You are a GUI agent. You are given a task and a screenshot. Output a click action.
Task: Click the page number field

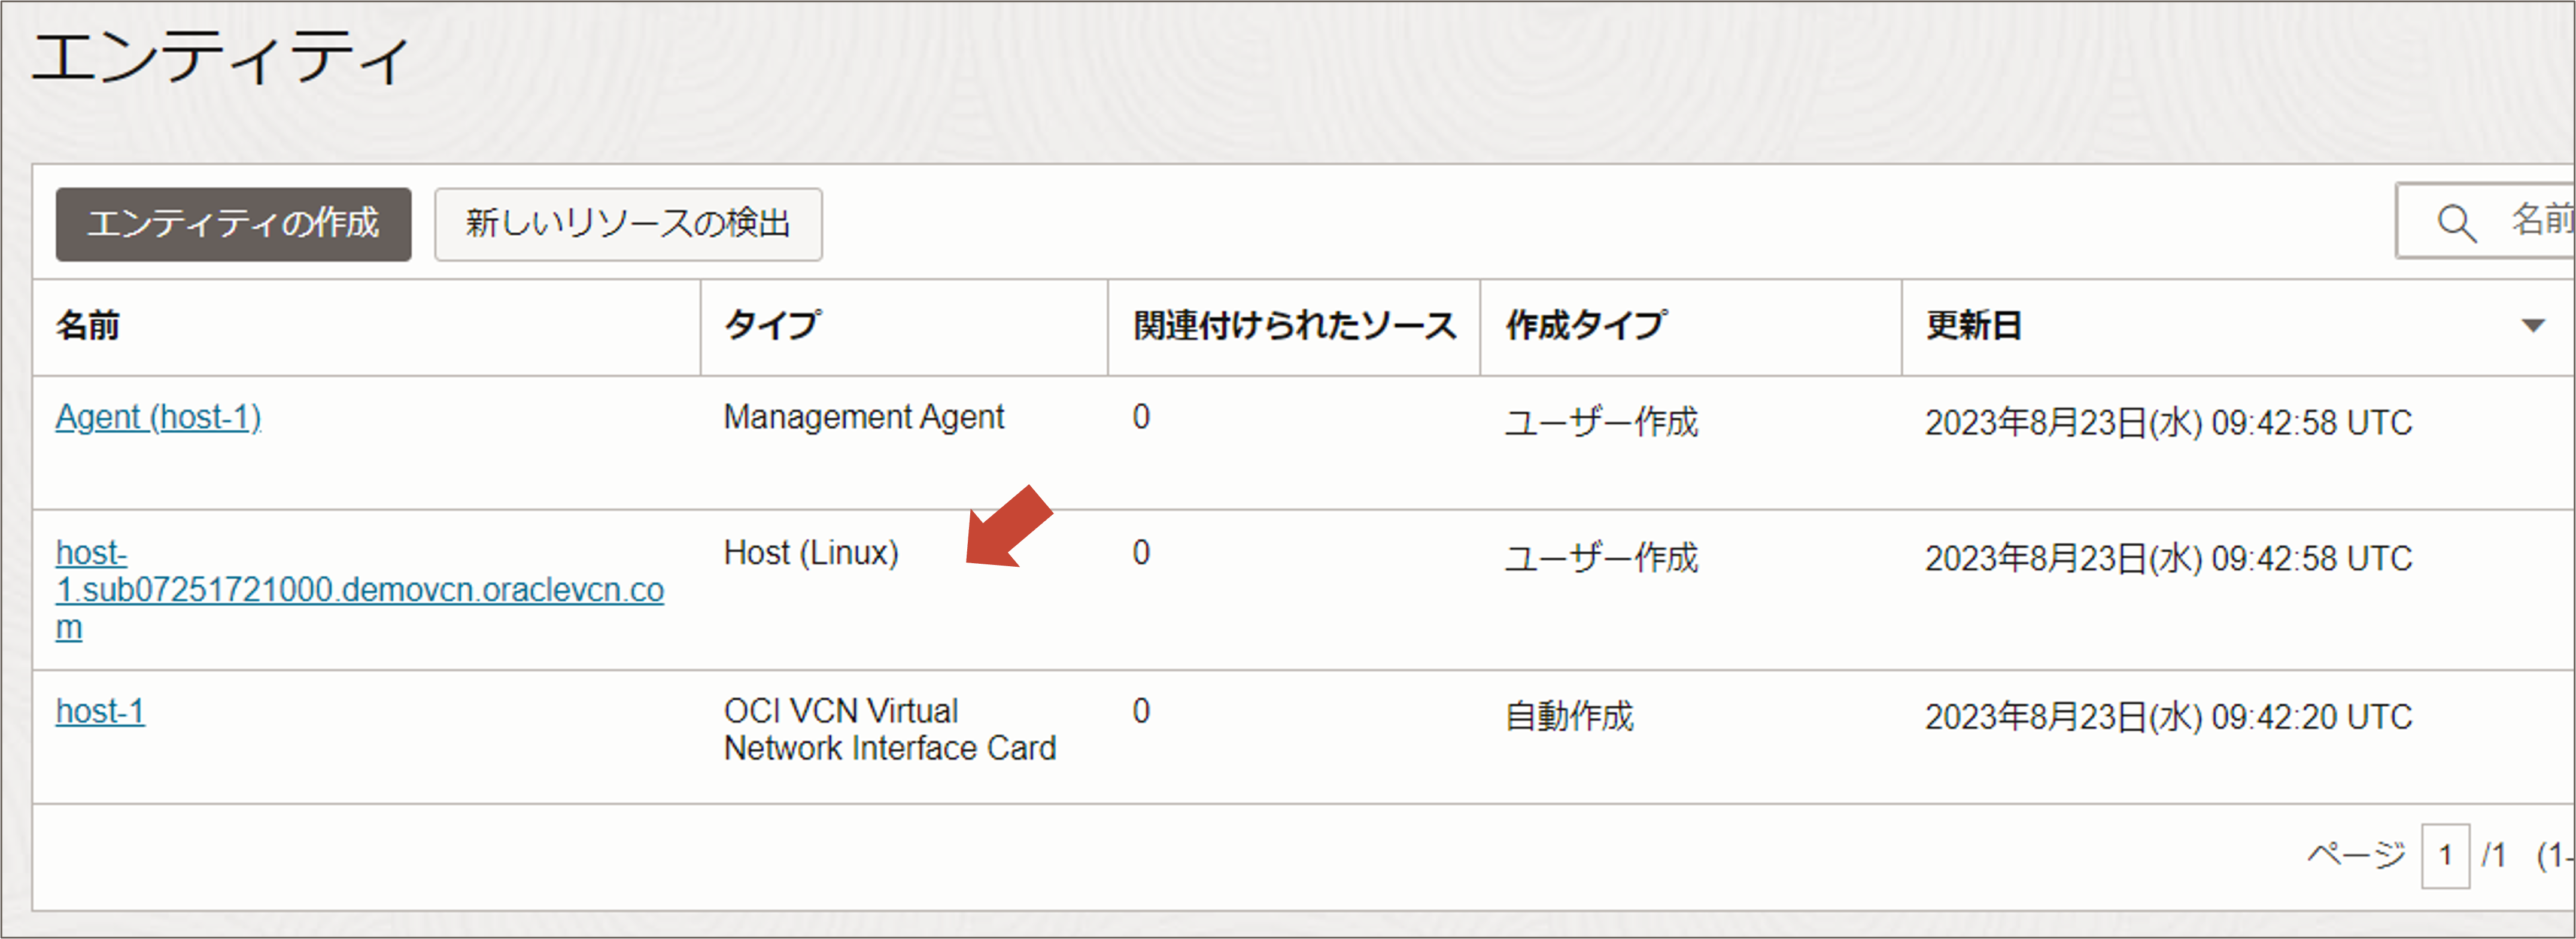[x=2444, y=855]
